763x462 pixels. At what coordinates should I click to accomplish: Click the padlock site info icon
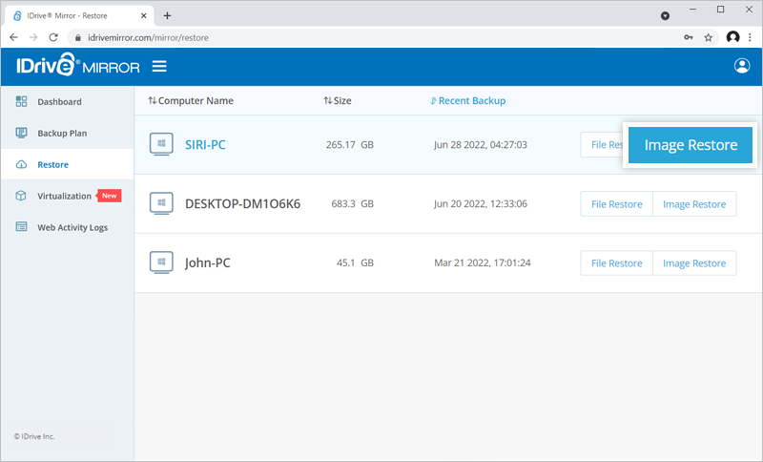pos(78,37)
